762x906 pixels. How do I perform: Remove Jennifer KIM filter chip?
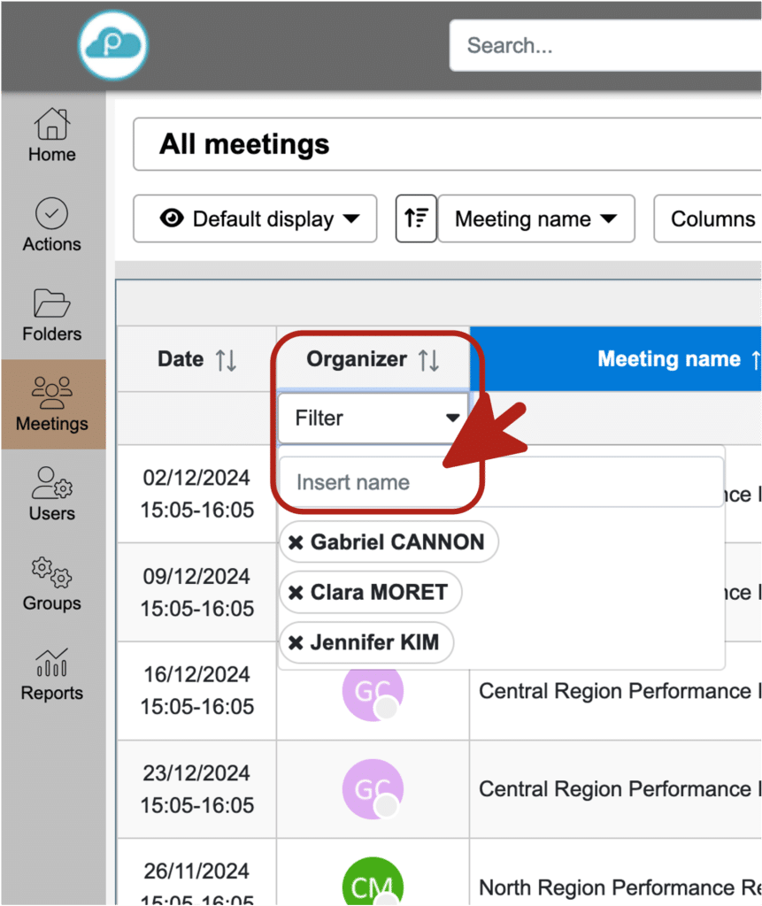(x=296, y=643)
